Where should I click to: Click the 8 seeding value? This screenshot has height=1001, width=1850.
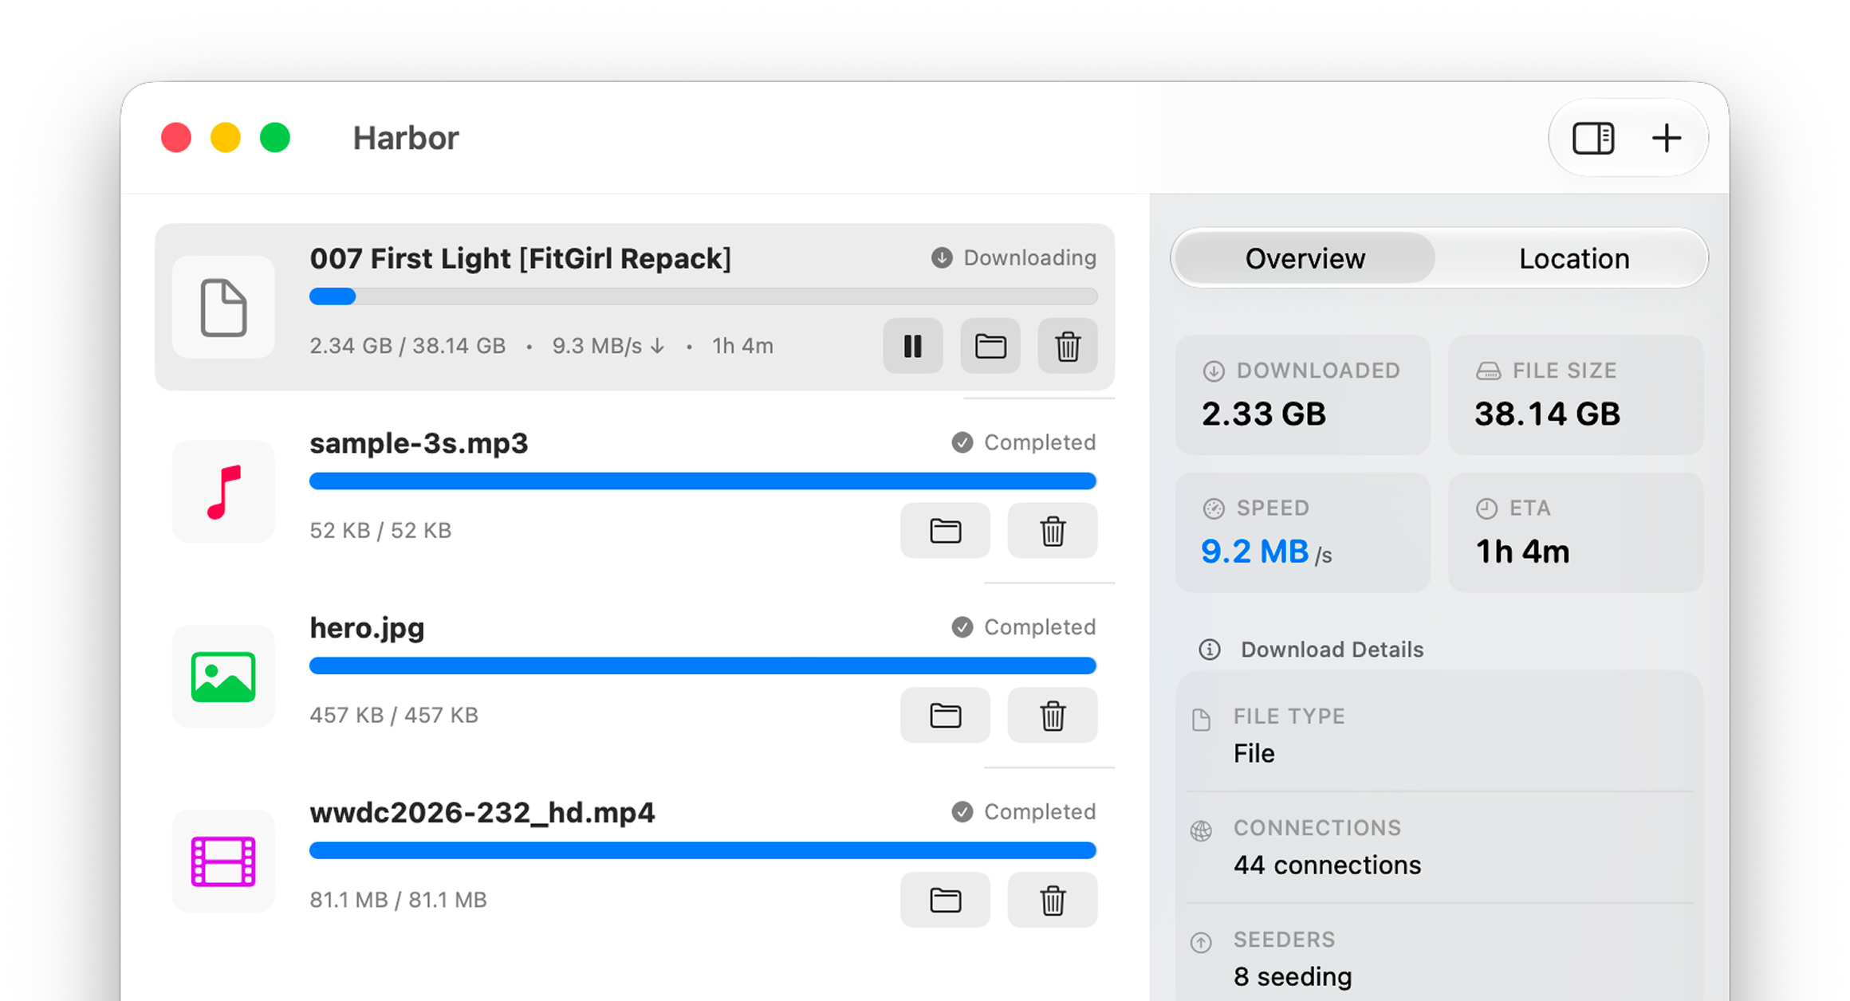(x=1293, y=976)
